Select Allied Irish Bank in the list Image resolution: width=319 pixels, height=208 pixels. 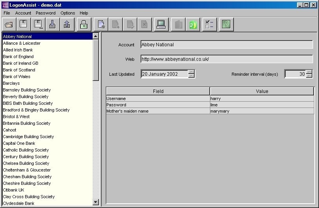click(x=47, y=50)
